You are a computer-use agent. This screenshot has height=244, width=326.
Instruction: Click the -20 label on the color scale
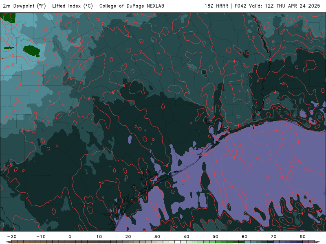(x=12, y=237)
